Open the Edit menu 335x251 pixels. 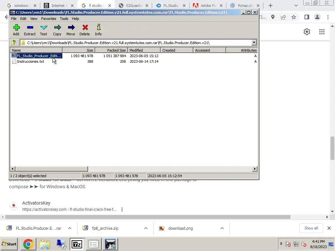[x=23, y=19]
